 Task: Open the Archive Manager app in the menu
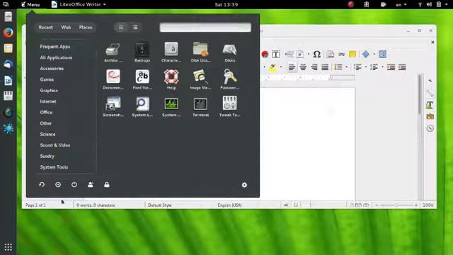tap(113, 52)
